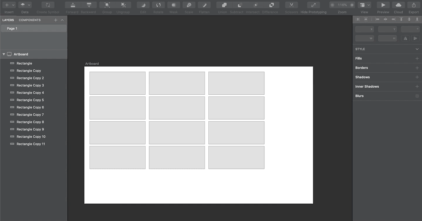Apply Subtract boolean operation
This screenshot has width=422, height=221.
tap(237, 5)
